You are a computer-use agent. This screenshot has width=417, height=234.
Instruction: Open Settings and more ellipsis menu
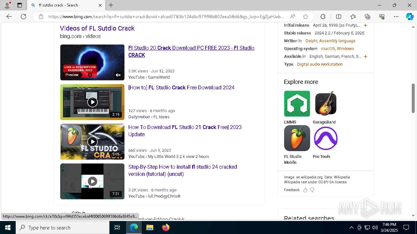tap(396, 17)
